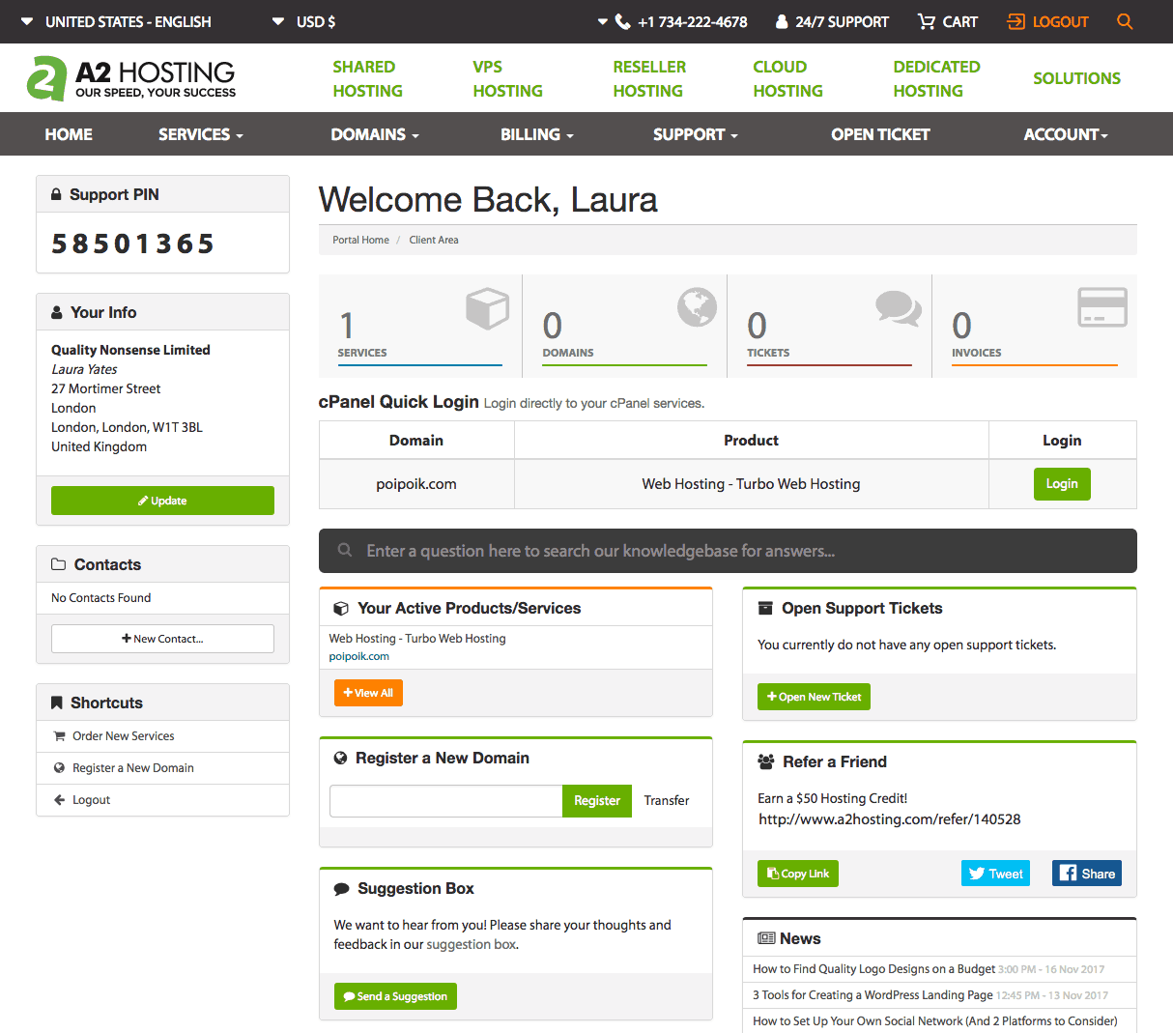Click the Open Support Tickets panel icon
The width and height of the screenshot is (1173, 1033).
coord(765,608)
